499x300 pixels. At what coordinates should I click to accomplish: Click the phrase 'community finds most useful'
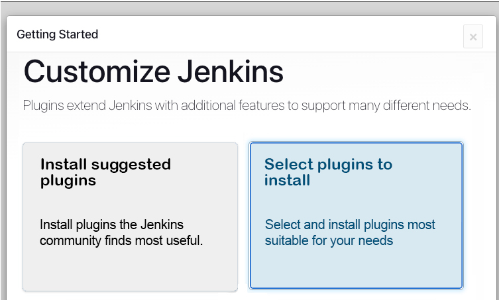coord(121,240)
